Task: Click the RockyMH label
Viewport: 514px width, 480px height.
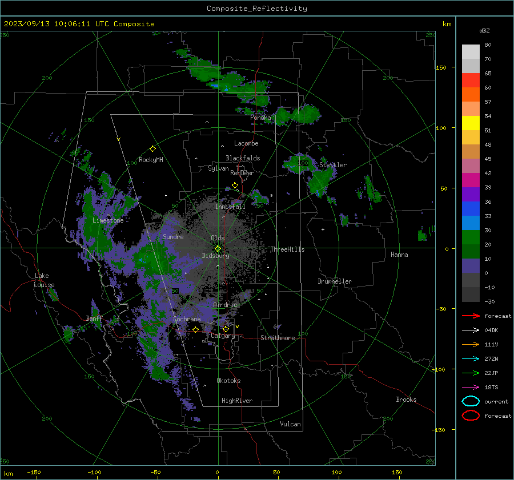Action: [x=151, y=160]
